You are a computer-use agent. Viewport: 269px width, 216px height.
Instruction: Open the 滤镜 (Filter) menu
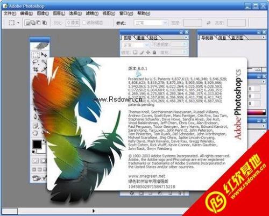(92, 13)
